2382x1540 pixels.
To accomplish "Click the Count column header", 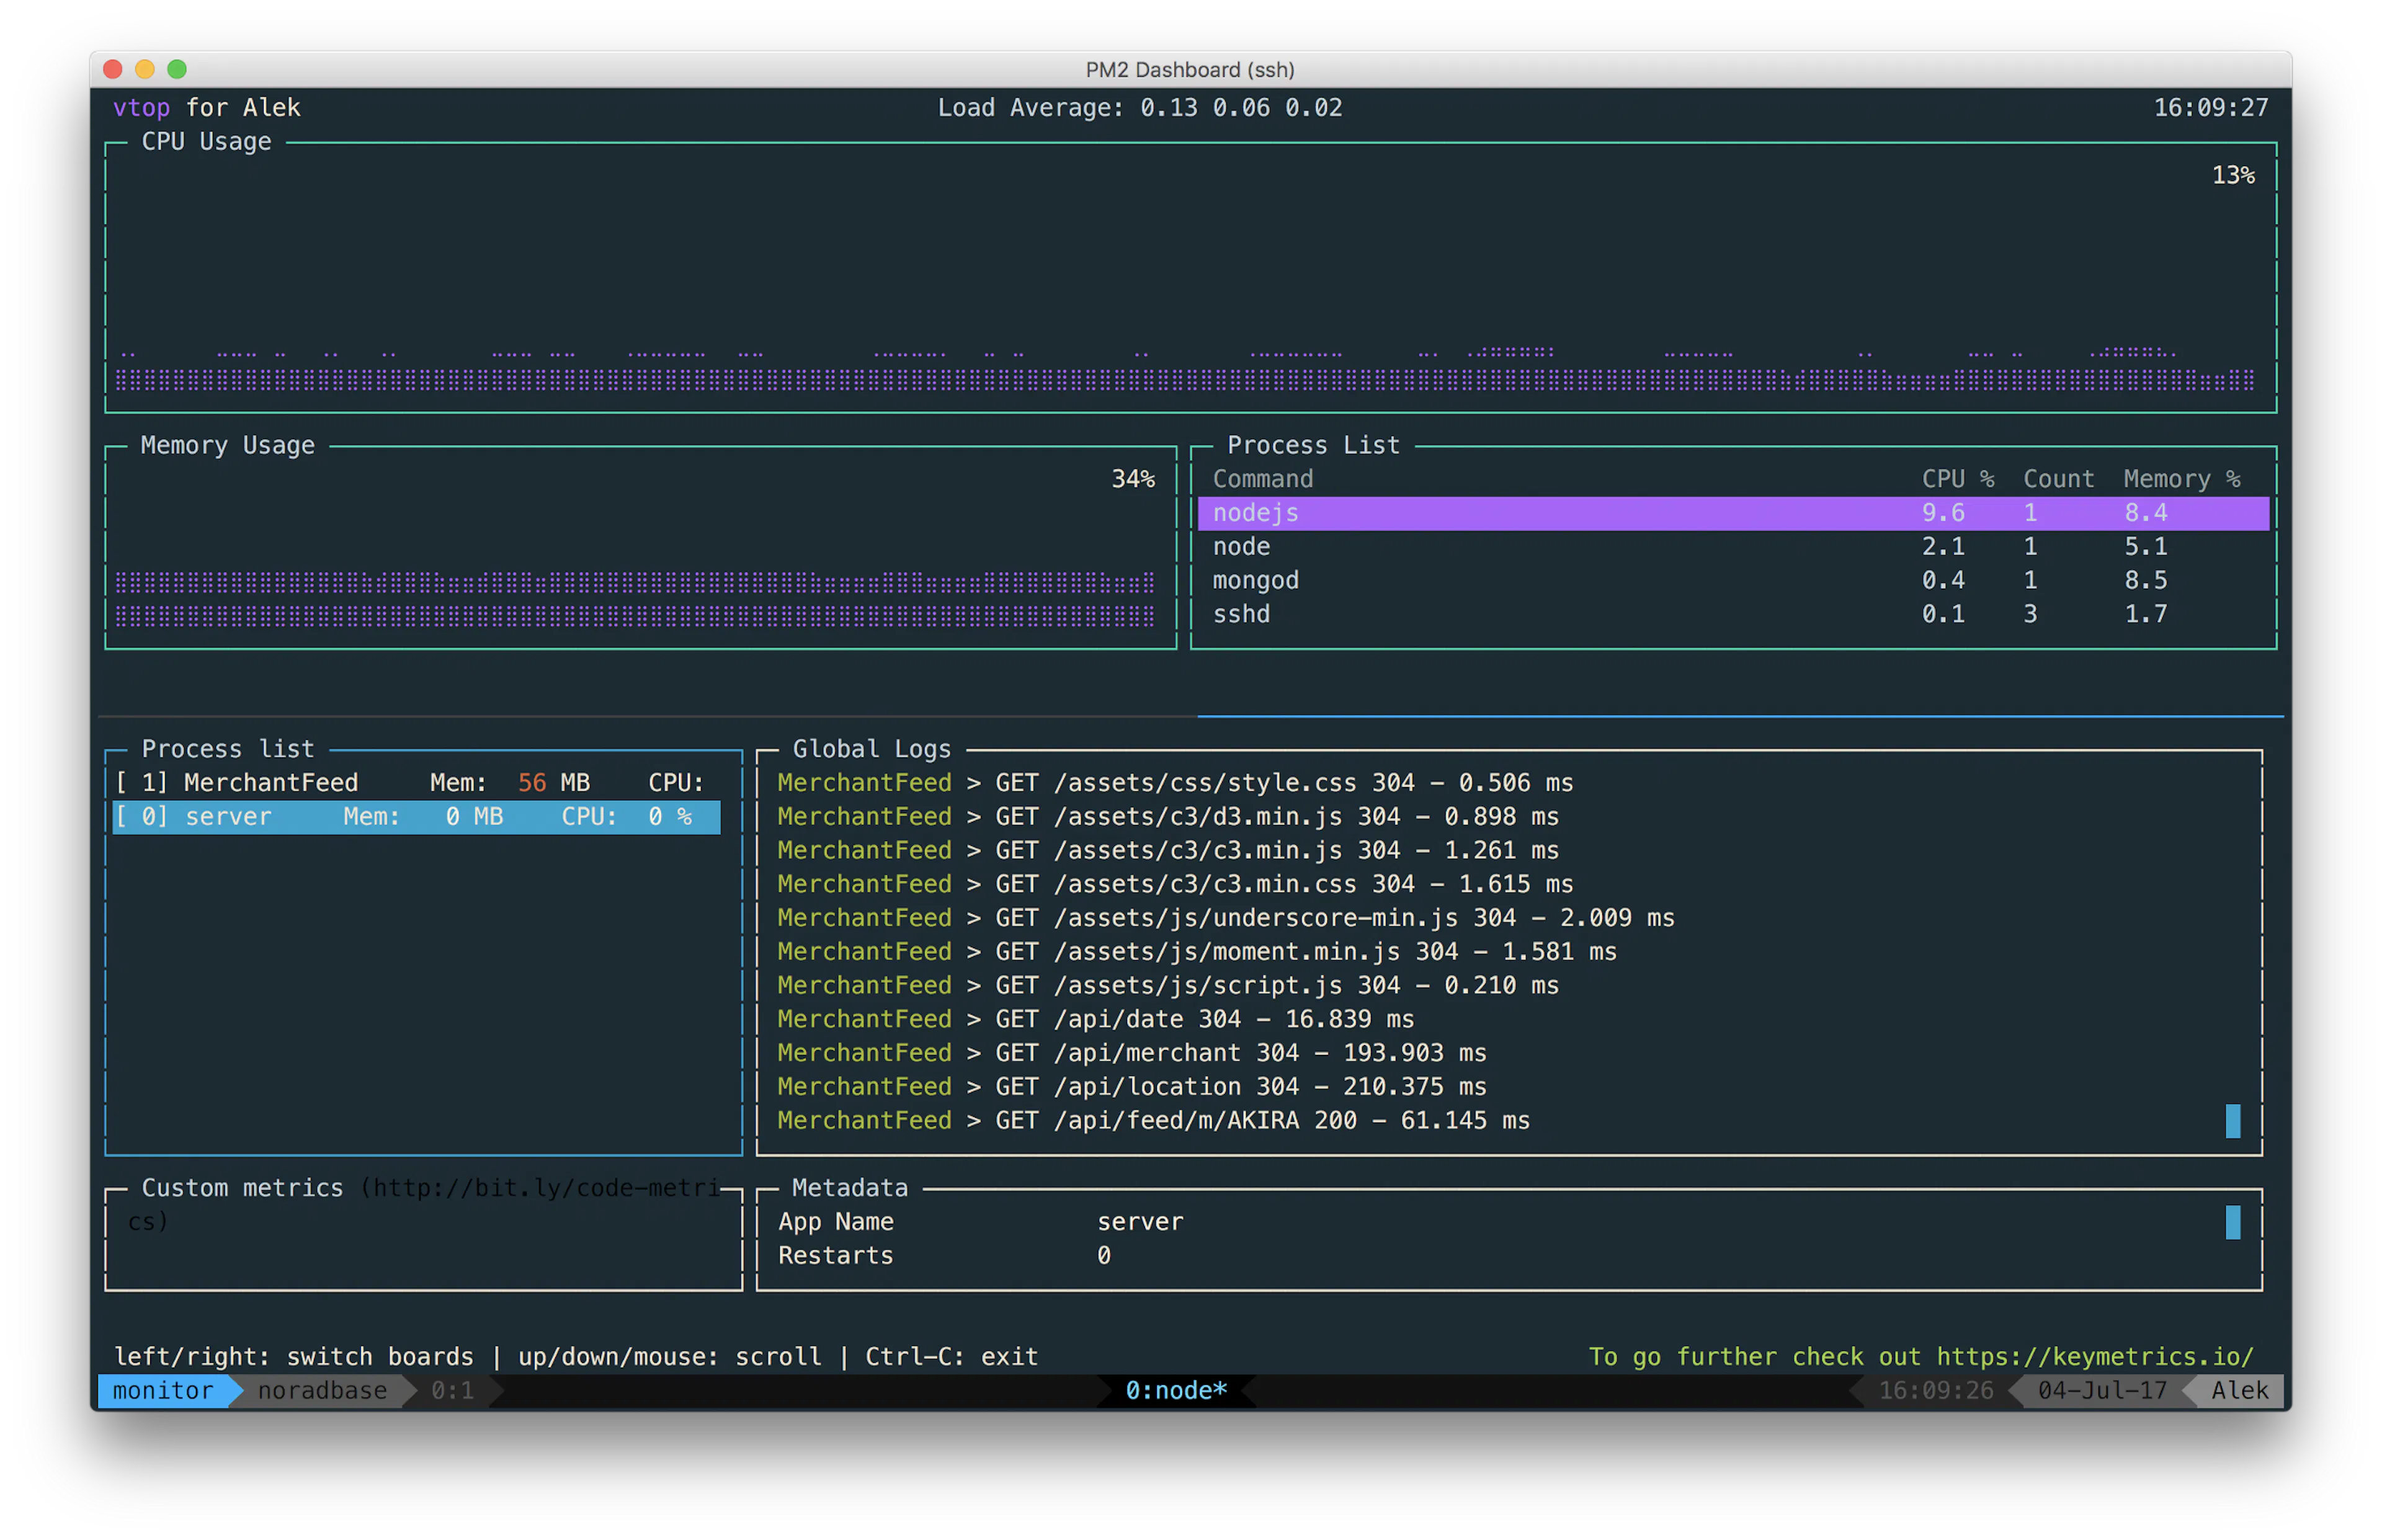I will click(2058, 479).
